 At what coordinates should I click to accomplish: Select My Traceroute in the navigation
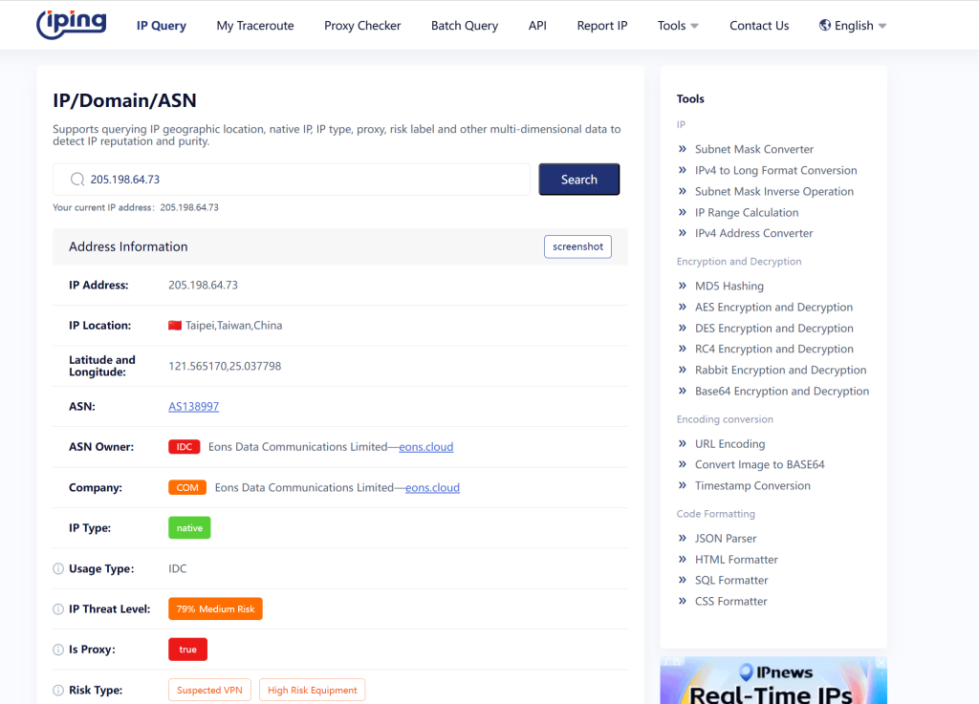coord(254,26)
